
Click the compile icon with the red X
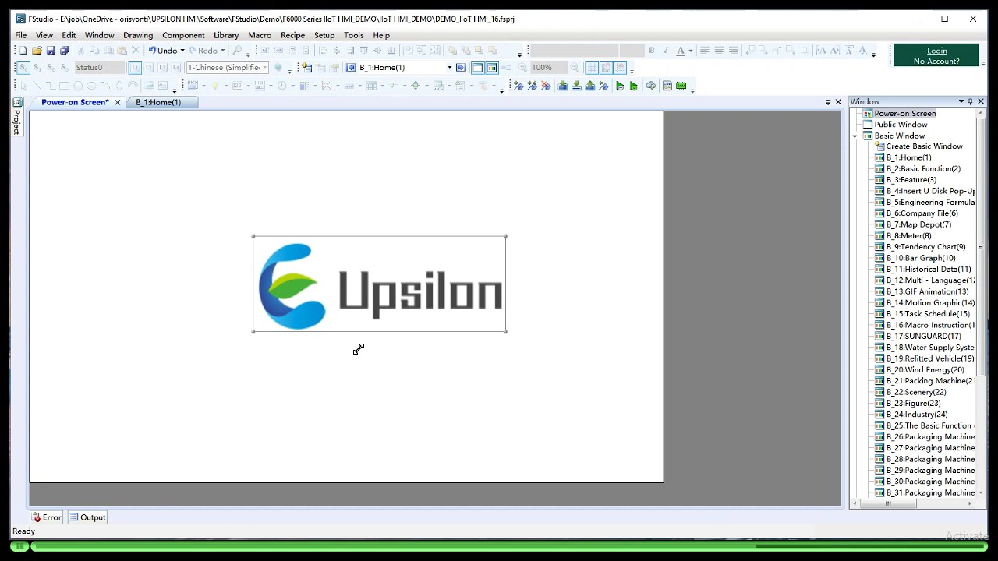click(x=546, y=86)
